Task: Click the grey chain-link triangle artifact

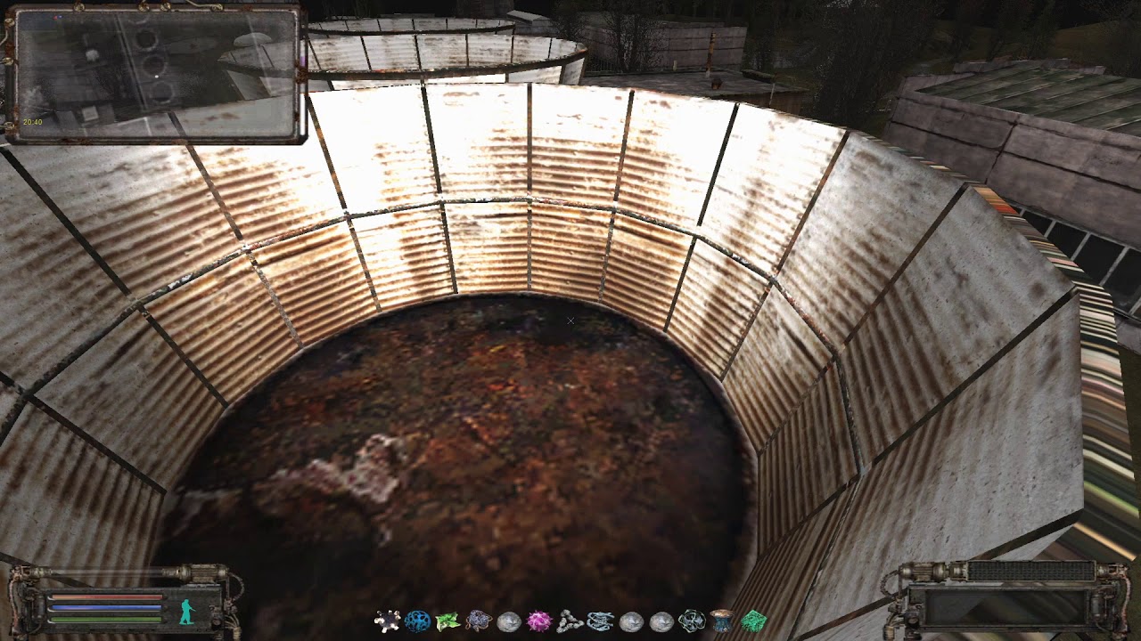Action: [x=570, y=621]
